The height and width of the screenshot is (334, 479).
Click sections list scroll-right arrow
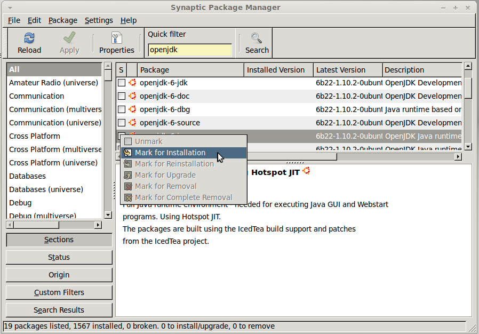point(98,225)
